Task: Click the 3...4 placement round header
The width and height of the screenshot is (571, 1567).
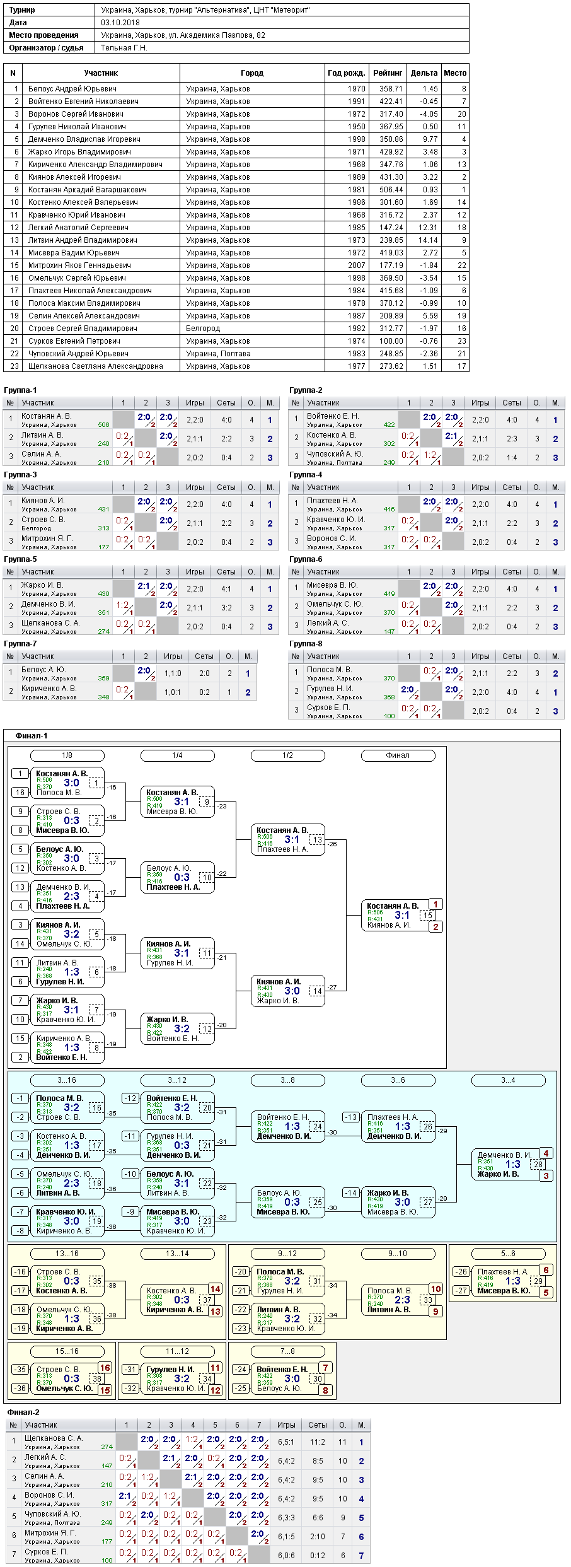Action: [508, 1080]
